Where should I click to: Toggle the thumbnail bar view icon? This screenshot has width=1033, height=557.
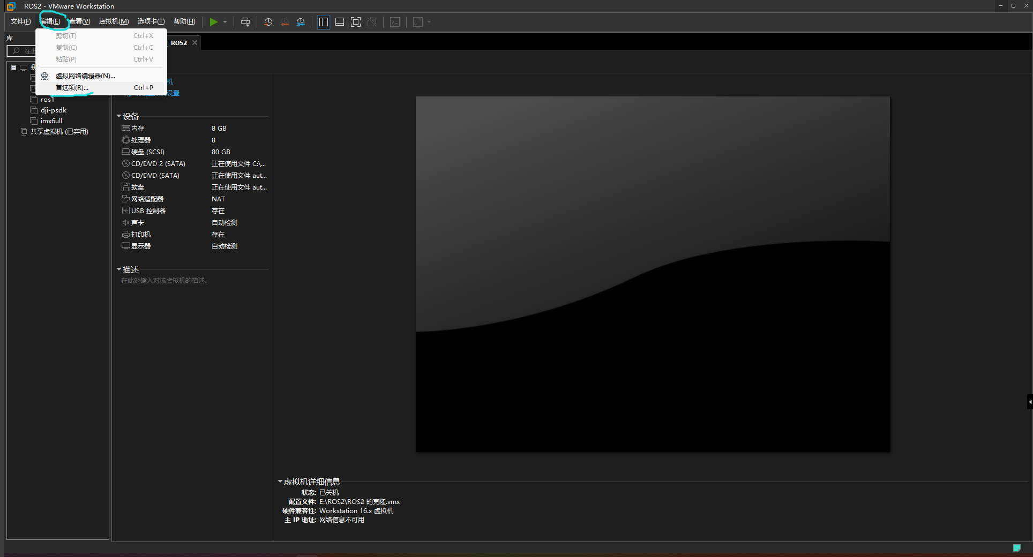point(340,22)
